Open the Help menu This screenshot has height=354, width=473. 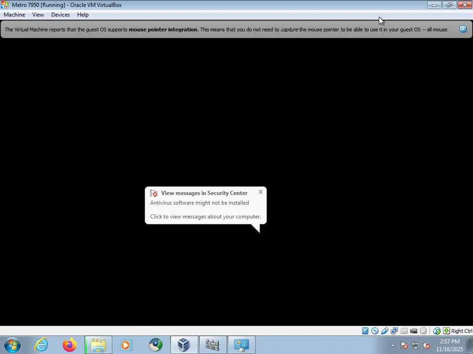pyautogui.click(x=83, y=15)
